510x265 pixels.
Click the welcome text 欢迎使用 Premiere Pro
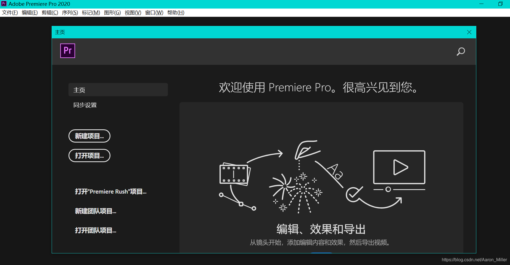318,87
